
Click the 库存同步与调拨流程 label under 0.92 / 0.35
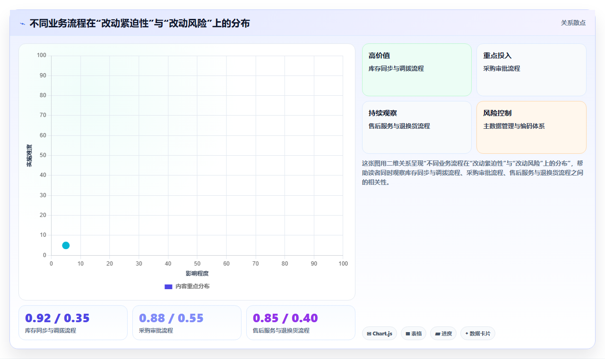tap(51, 331)
